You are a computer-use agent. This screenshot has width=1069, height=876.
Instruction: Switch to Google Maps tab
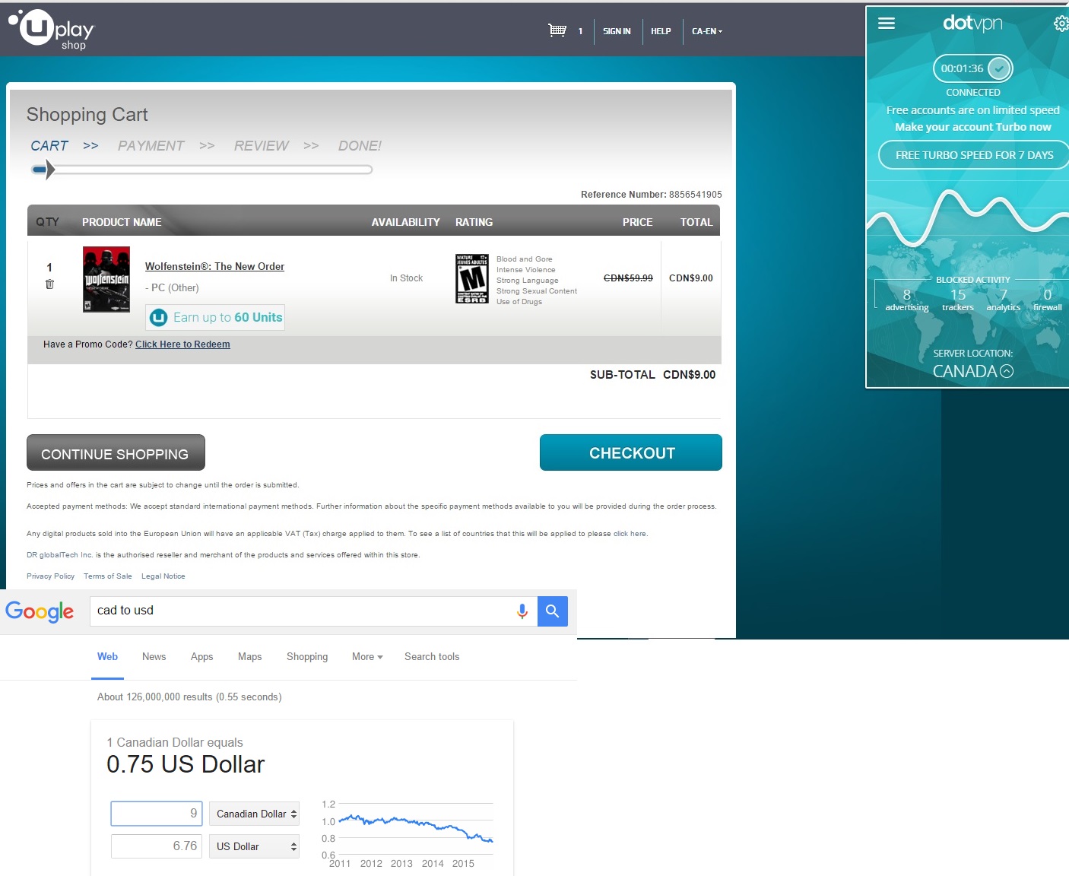(x=249, y=656)
